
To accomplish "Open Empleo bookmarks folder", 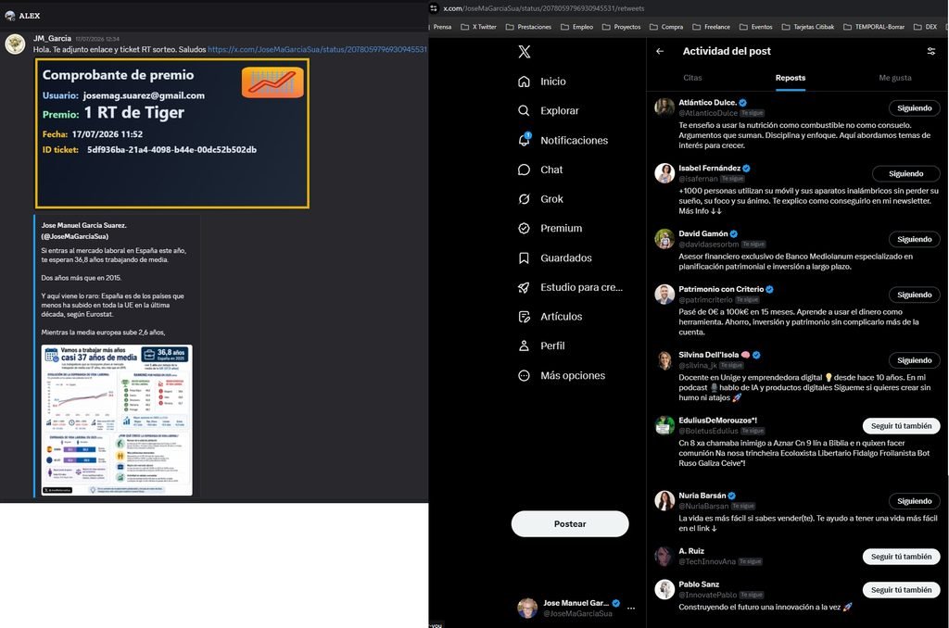I will coord(576,27).
